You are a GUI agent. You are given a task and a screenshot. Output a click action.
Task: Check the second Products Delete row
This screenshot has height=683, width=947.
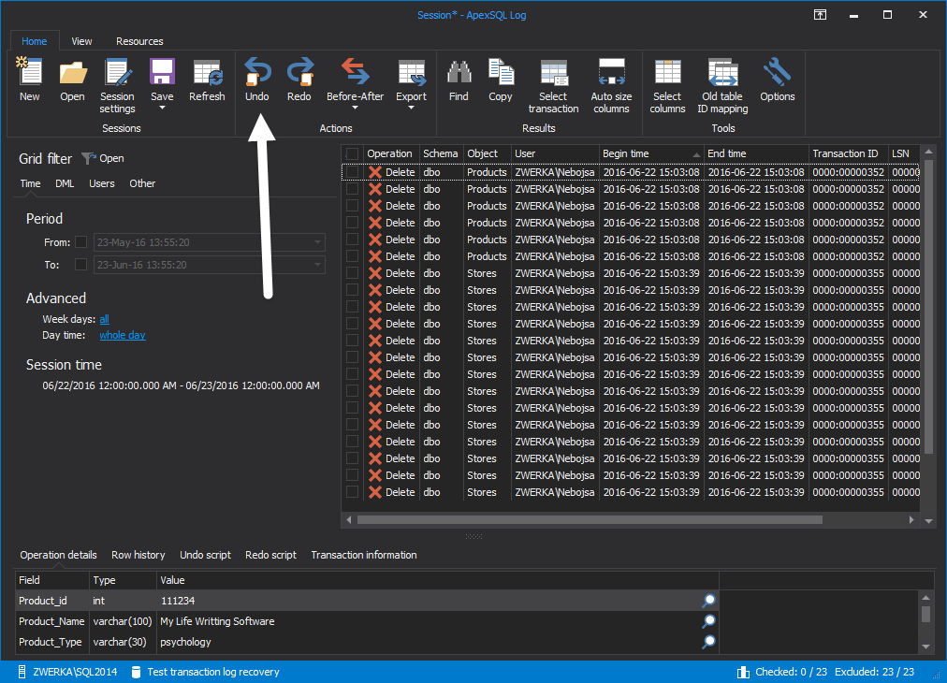click(x=352, y=189)
